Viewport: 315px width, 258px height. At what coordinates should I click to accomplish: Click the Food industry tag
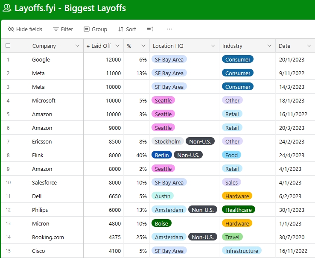[231, 155]
